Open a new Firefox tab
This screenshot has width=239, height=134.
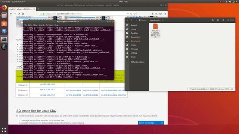click(x=38, y=9)
